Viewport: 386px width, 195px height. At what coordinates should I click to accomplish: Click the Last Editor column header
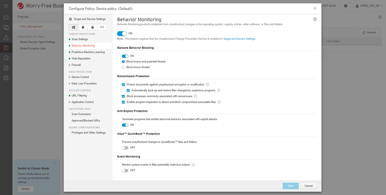[x=333, y=41]
